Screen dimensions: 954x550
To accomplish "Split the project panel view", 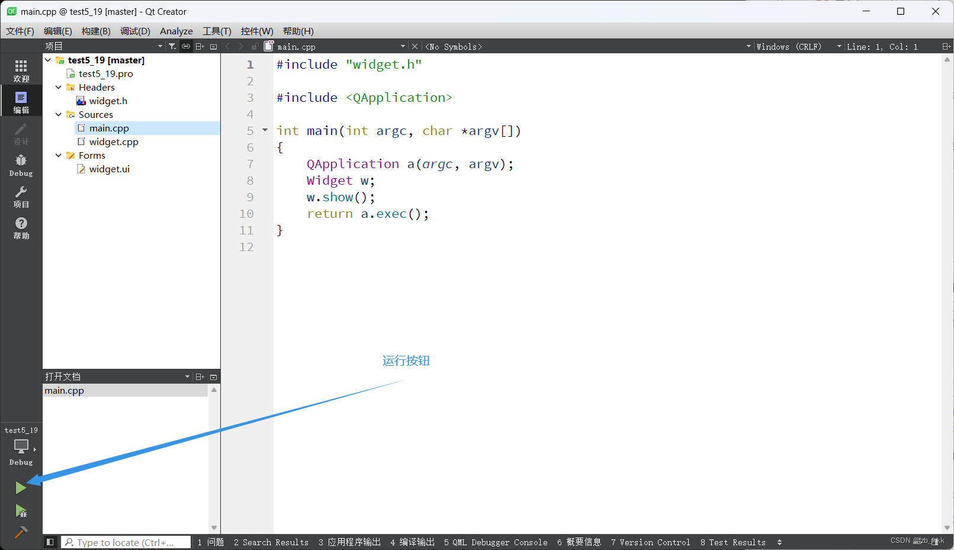I will [x=200, y=46].
